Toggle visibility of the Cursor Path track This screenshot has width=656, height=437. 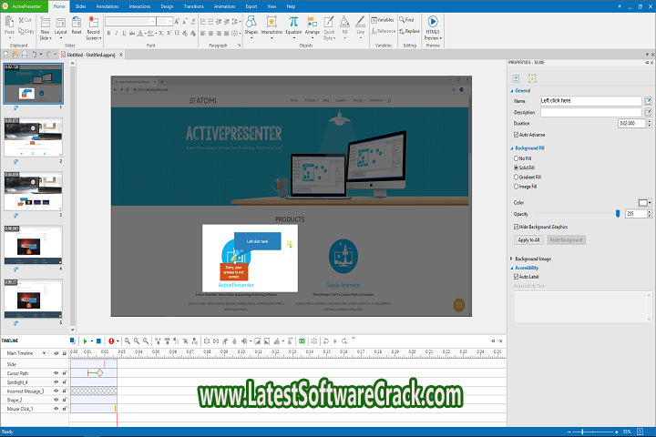56,372
